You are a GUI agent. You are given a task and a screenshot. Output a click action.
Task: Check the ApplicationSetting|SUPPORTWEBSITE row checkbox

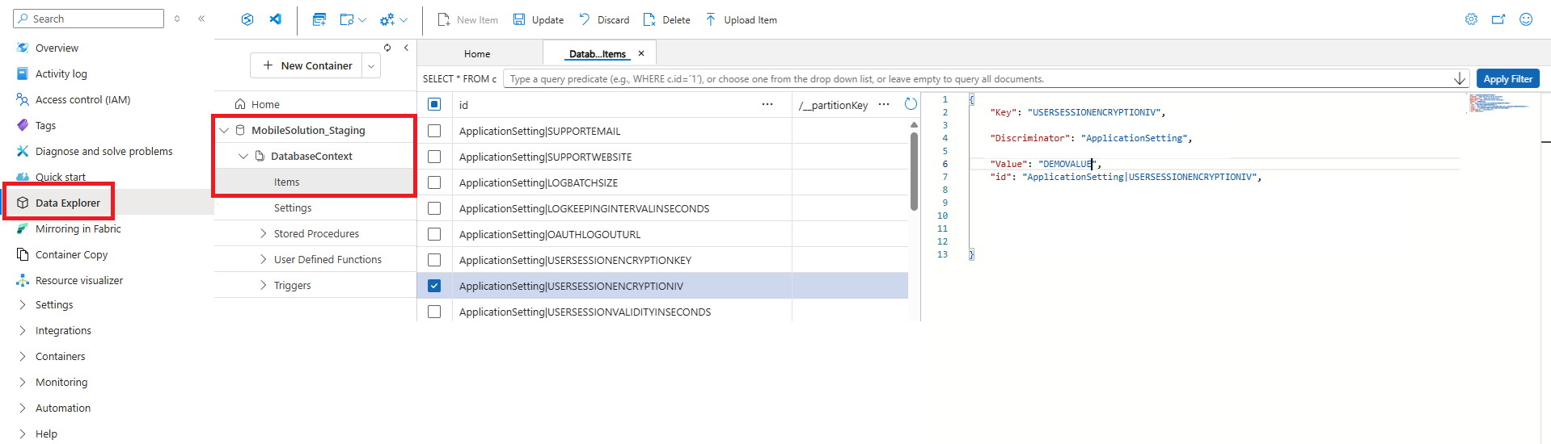[x=434, y=157]
